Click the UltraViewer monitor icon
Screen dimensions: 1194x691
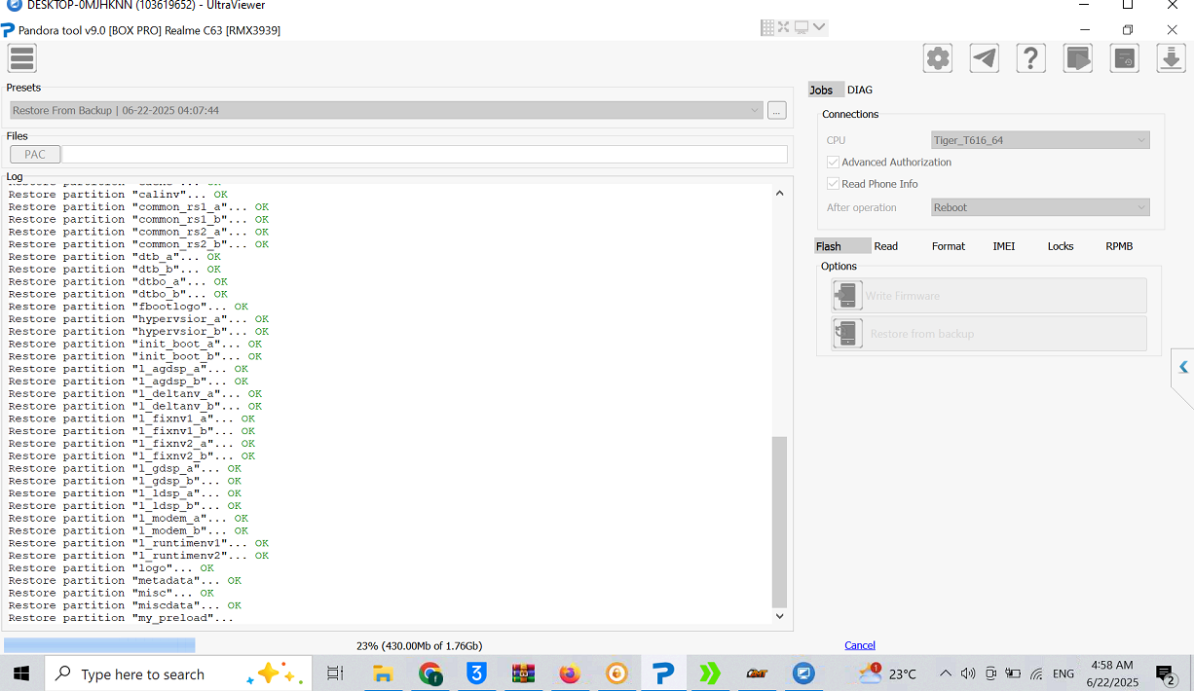click(x=801, y=27)
